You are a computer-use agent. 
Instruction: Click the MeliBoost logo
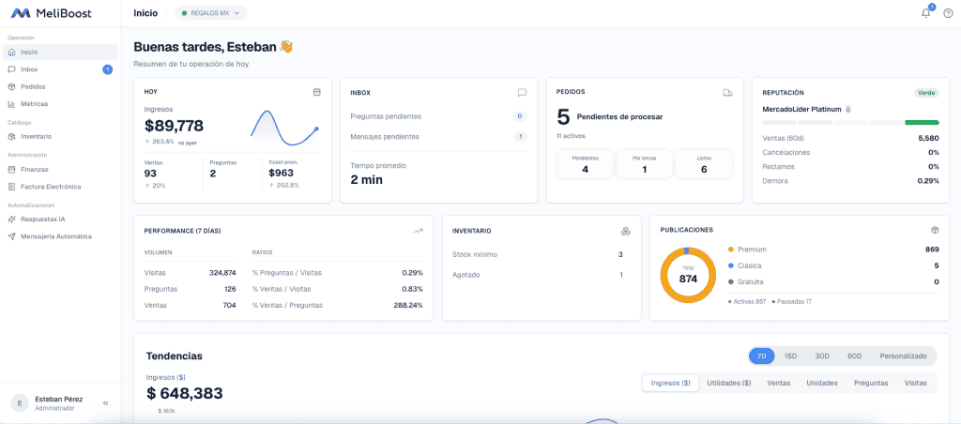tap(51, 13)
